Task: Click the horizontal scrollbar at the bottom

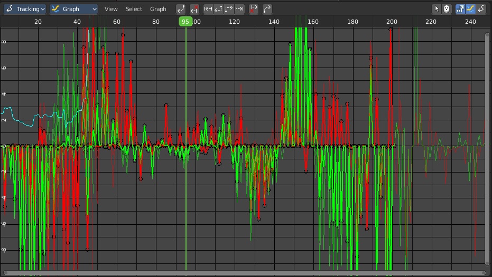Action: point(244,273)
